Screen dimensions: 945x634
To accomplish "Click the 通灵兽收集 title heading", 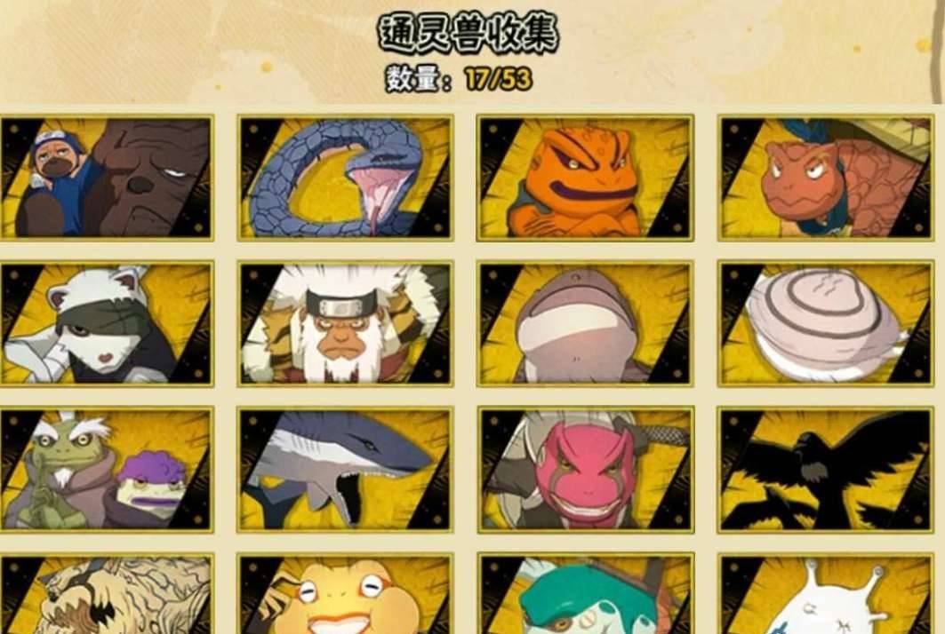I will tap(468, 33).
